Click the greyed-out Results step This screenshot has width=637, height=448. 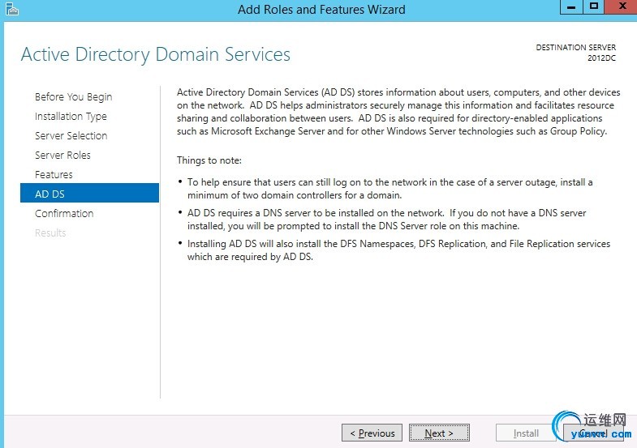(50, 233)
